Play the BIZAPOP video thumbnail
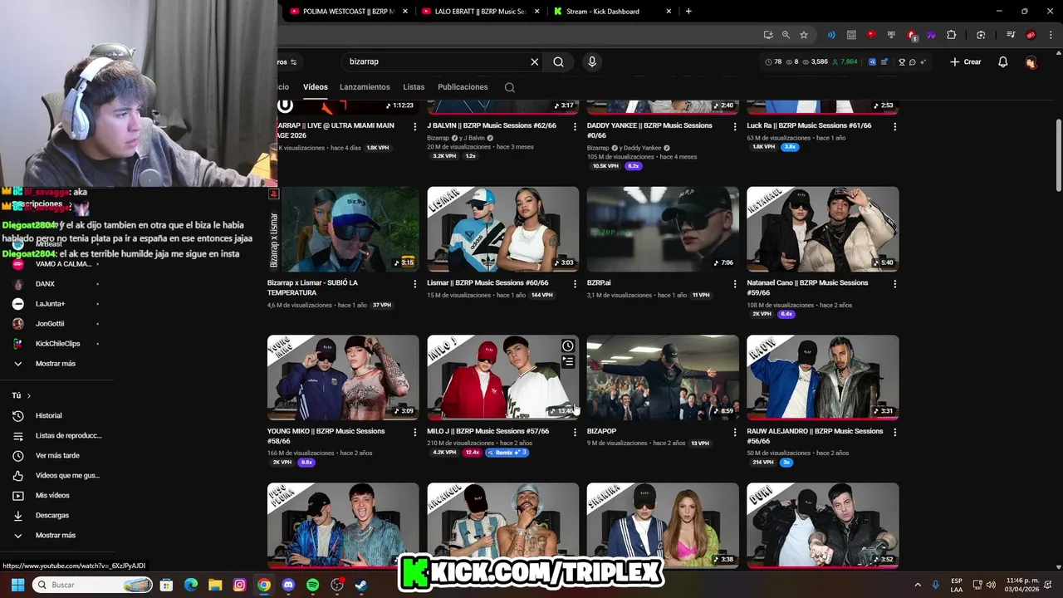Image resolution: width=1063 pixels, height=598 pixels. [663, 377]
